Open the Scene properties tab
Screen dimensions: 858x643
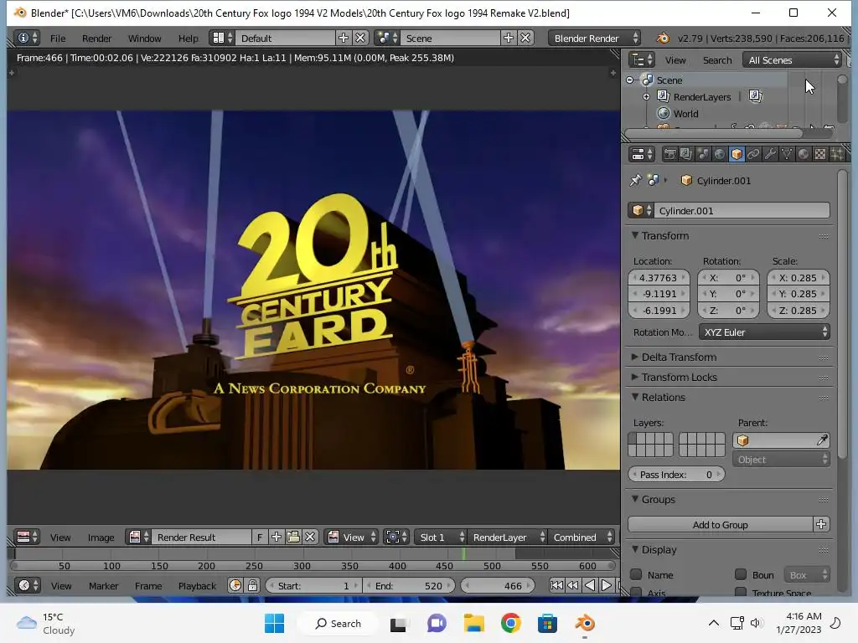coord(703,155)
